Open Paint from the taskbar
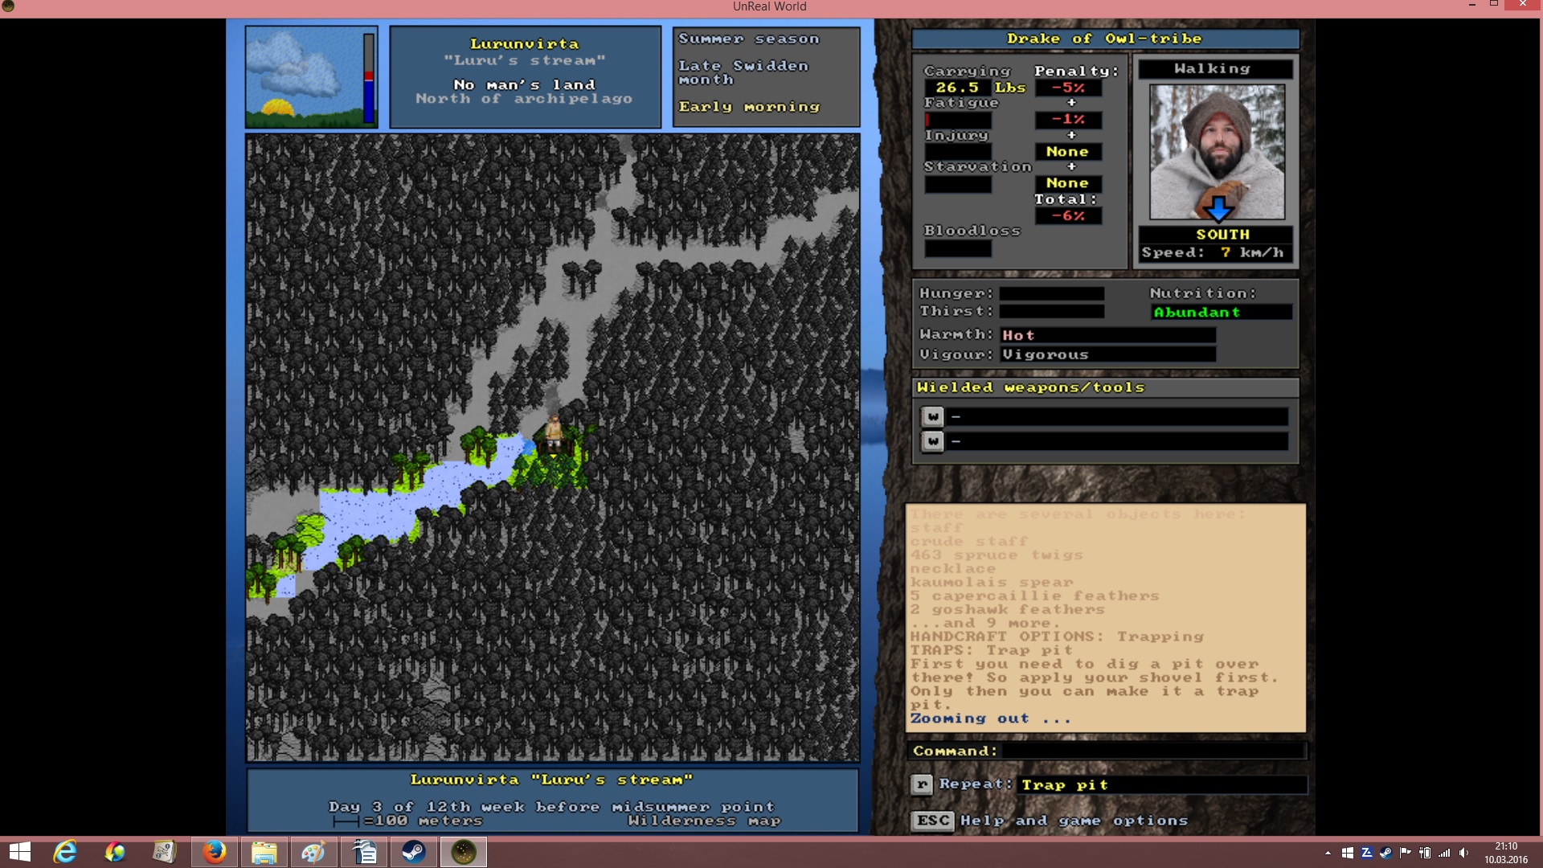This screenshot has width=1543, height=868. (313, 852)
